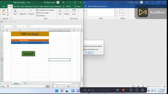Click the Cut scissors icon
168x94 pixels.
[x=8, y=10]
